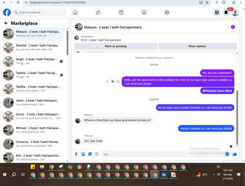The width and height of the screenshot is (245, 186).
Task: Click the Search Facebook field
Action: click(x=39, y=12)
